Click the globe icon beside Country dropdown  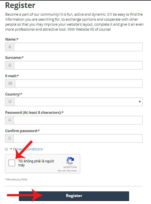[x=10, y=102]
